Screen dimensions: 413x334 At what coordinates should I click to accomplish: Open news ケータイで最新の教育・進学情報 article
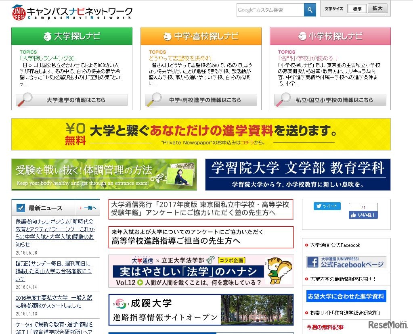coord(54,328)
